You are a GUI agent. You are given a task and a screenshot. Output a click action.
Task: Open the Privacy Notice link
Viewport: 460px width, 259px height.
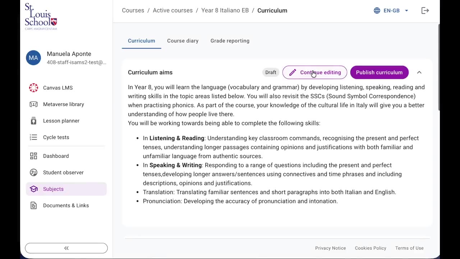[x=330, y=248]
